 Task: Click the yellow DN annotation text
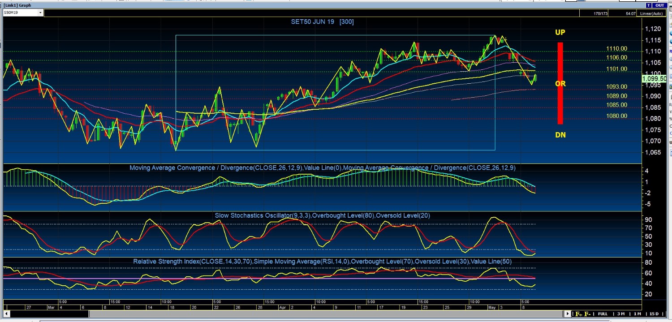point(560,135)
